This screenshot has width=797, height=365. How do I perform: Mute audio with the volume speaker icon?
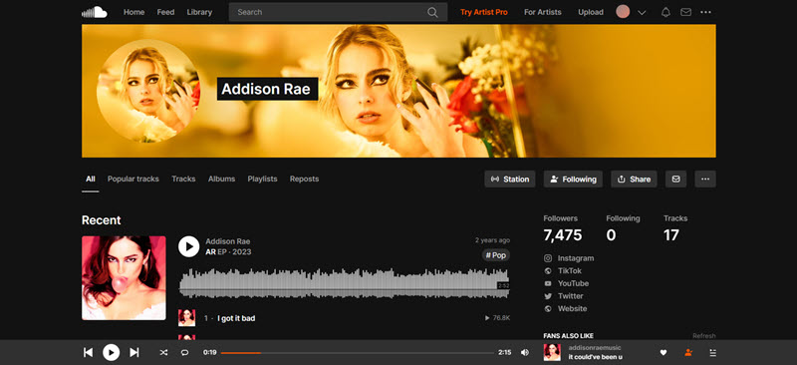(525, 352)
